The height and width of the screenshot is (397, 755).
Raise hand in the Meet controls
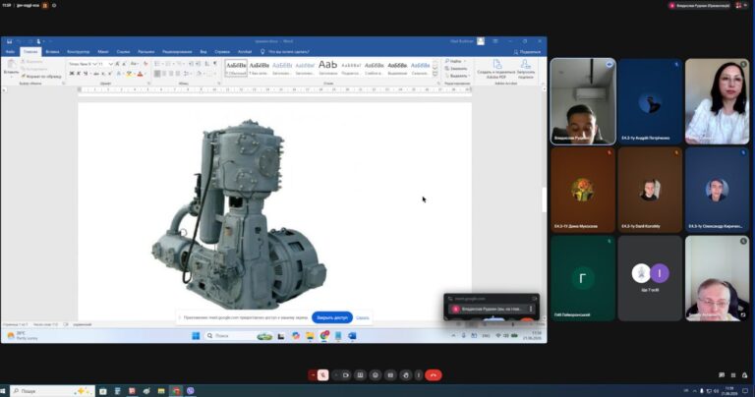click(405, 374)
